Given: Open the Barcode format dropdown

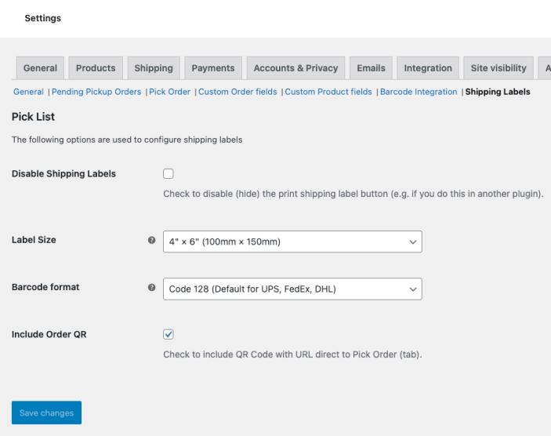Looking at the screenshot, I should [x=292, y=289].
